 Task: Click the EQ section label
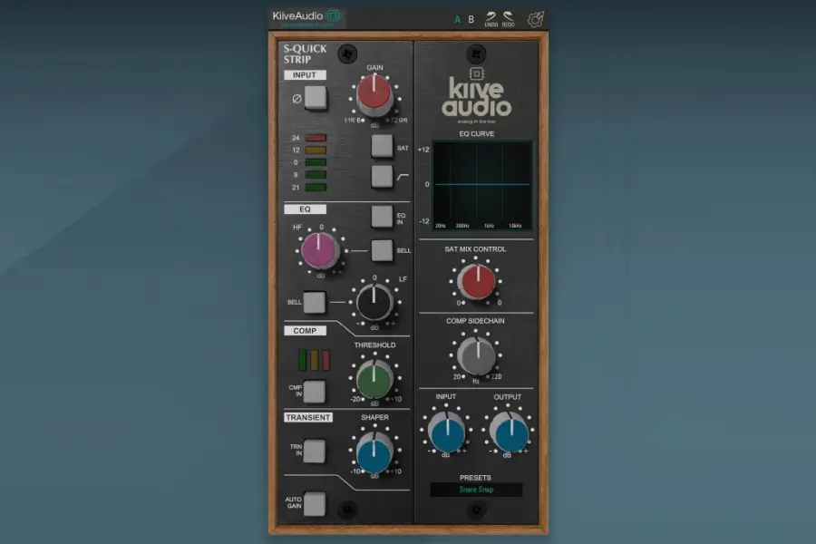[x=305, y=209]
